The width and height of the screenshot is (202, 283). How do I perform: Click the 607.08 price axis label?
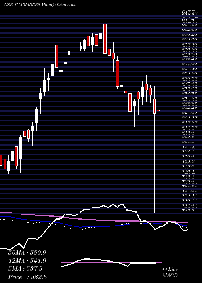click(189, 24)
